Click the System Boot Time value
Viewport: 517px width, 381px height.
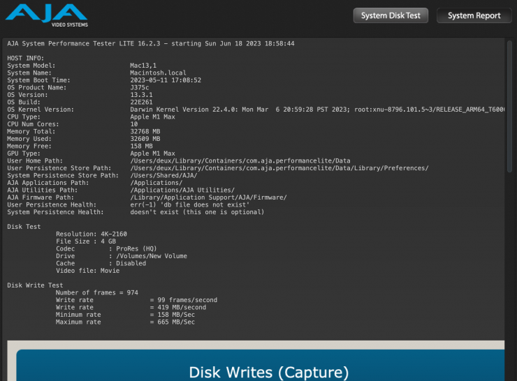pyautogui.click(x=166, y=80)
